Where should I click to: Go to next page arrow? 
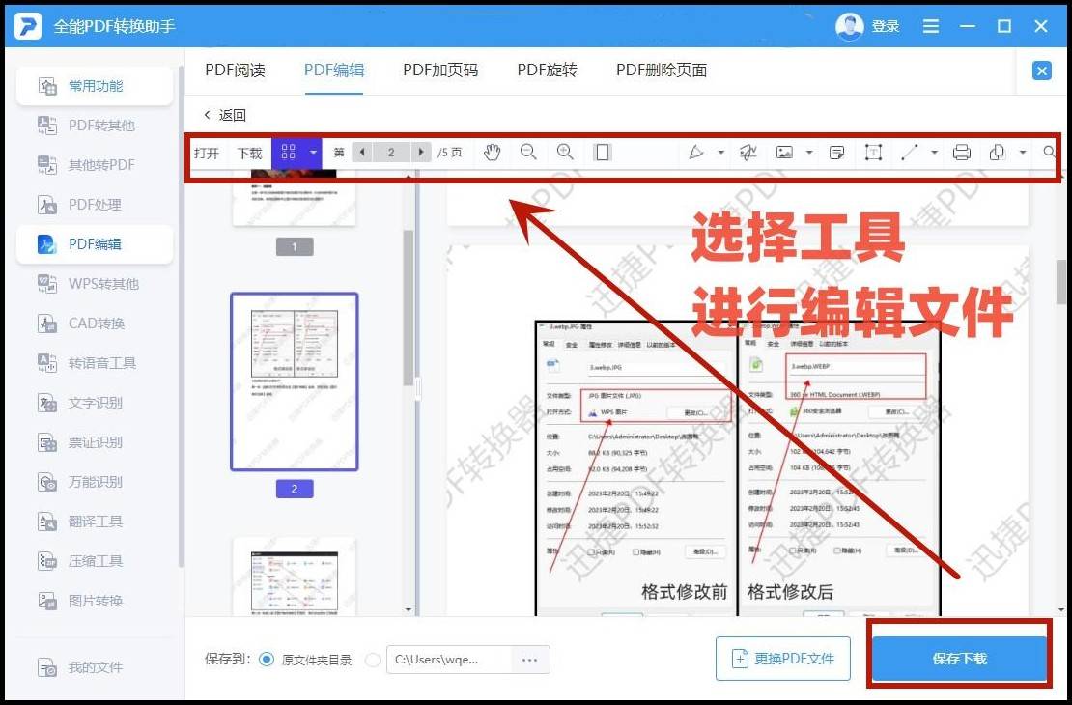[421, 152]
